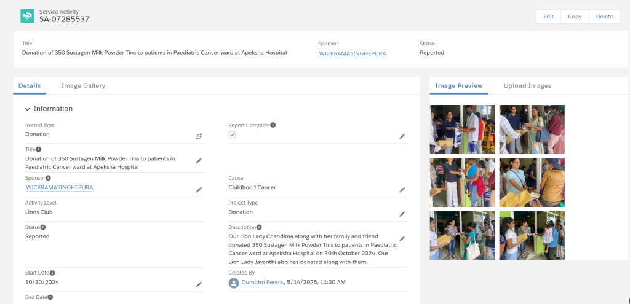
Task: Click the Record Type value Donation
Action: [x=38, y=134]
